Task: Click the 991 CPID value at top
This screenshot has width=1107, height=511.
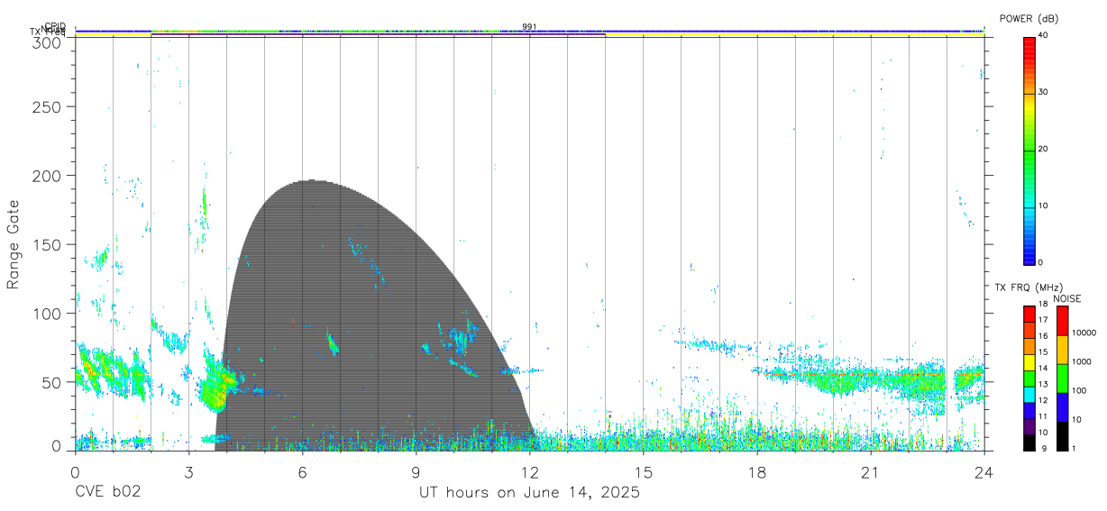Action: [529, 27]
